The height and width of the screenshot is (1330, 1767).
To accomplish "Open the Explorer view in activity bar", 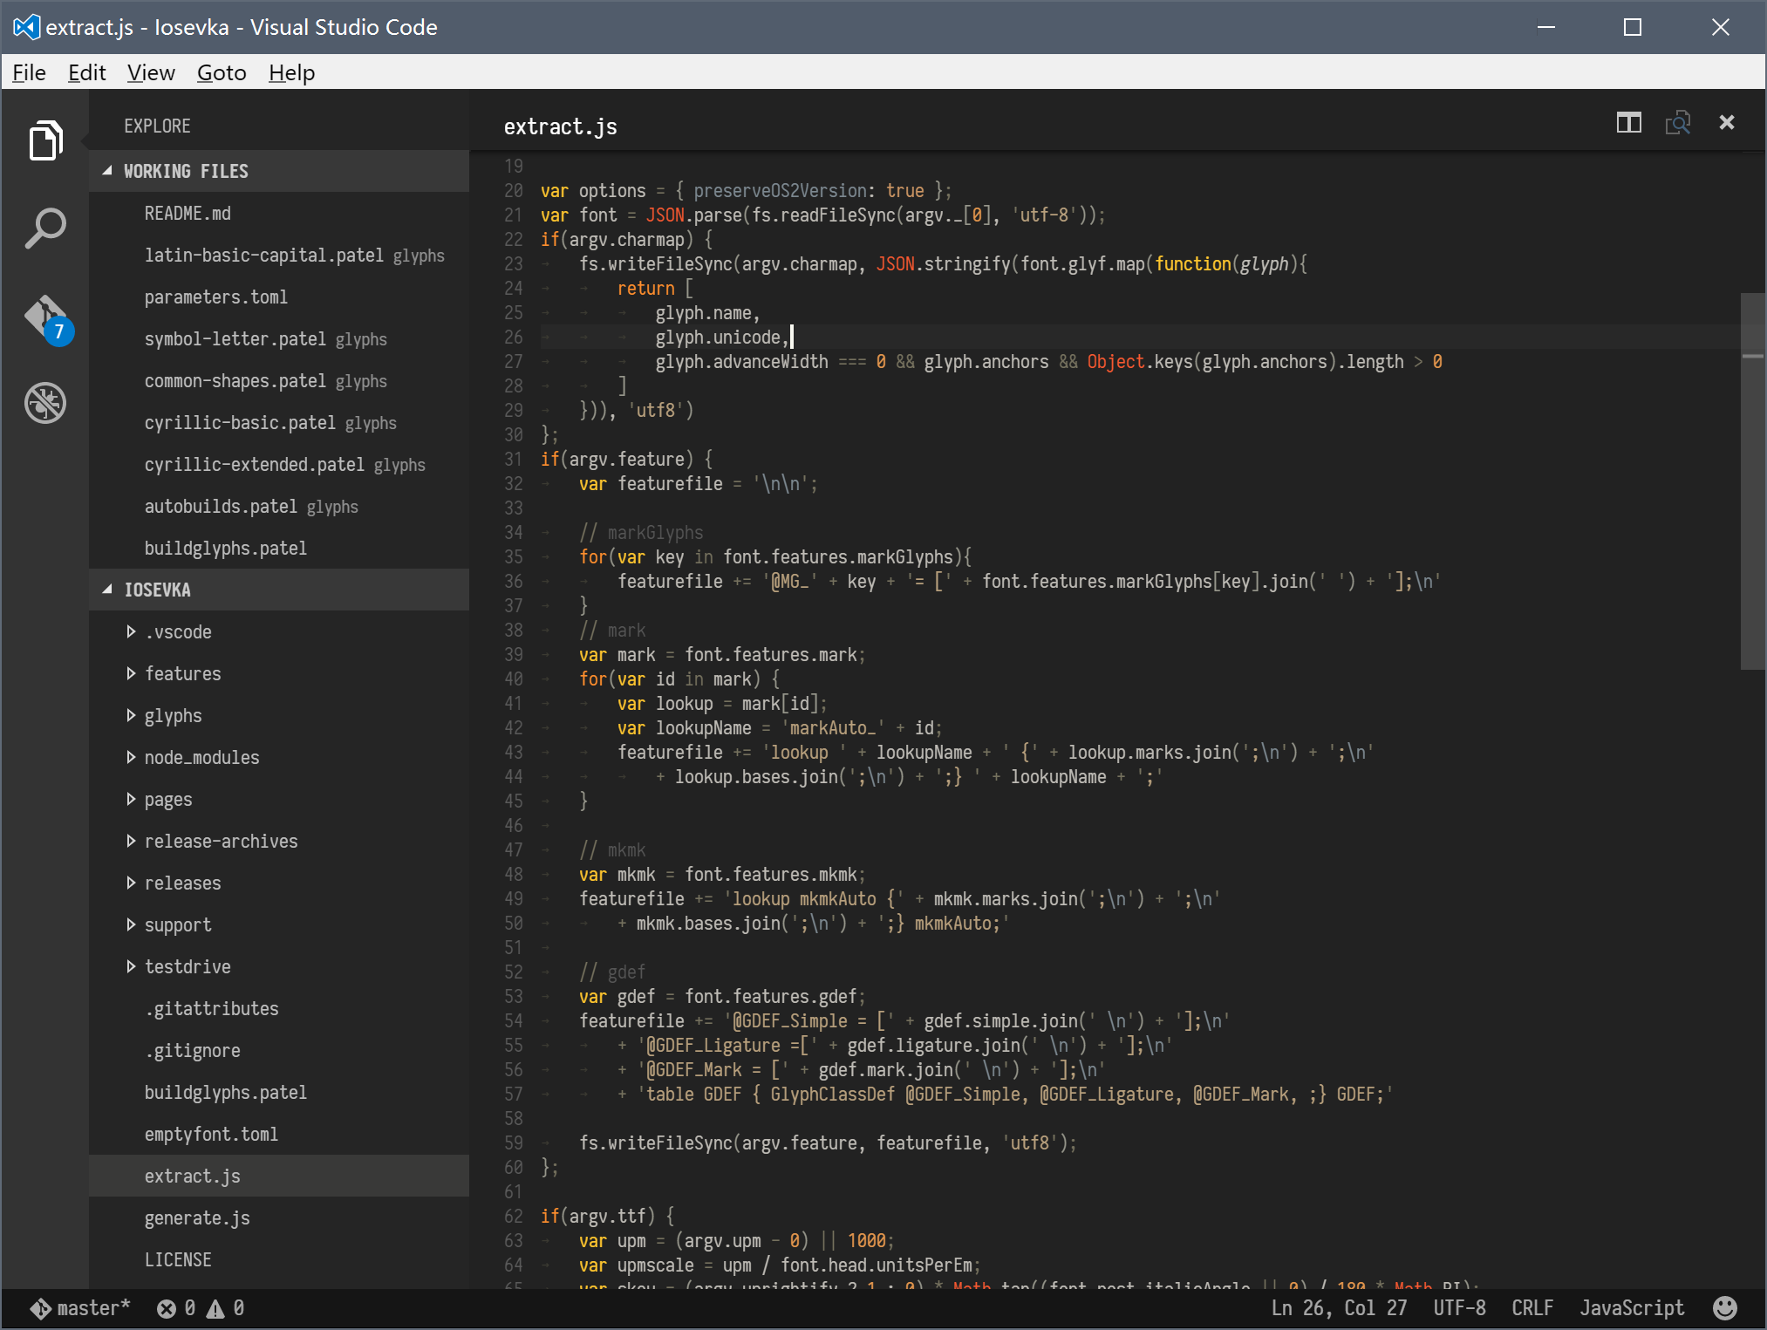I will pos(45,140).
